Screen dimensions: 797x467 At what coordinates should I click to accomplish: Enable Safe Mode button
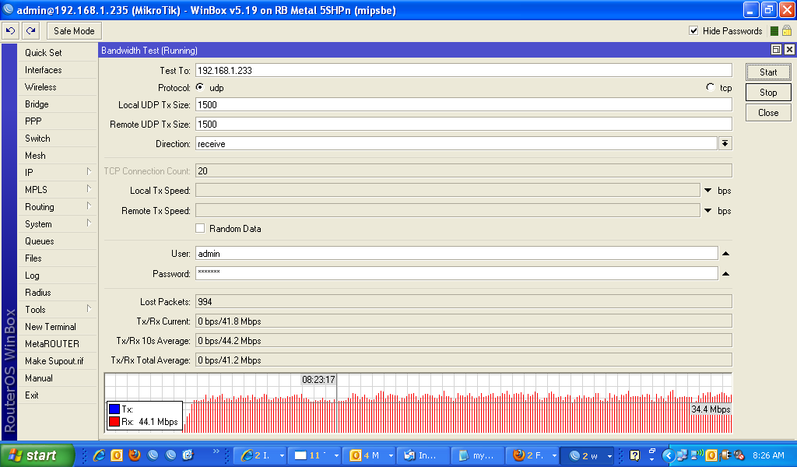[74, 31]
